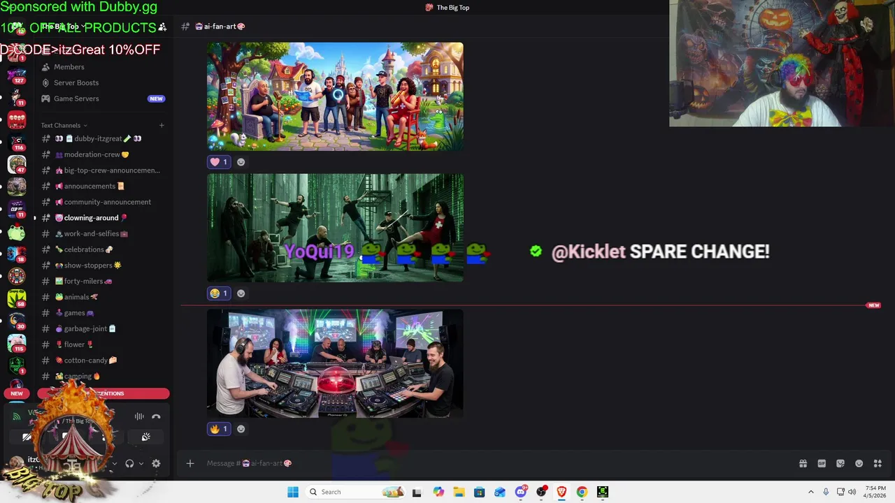895x503 pixels.
Task: Open big-top-crew-announcements channel
Action: [103, 170]
